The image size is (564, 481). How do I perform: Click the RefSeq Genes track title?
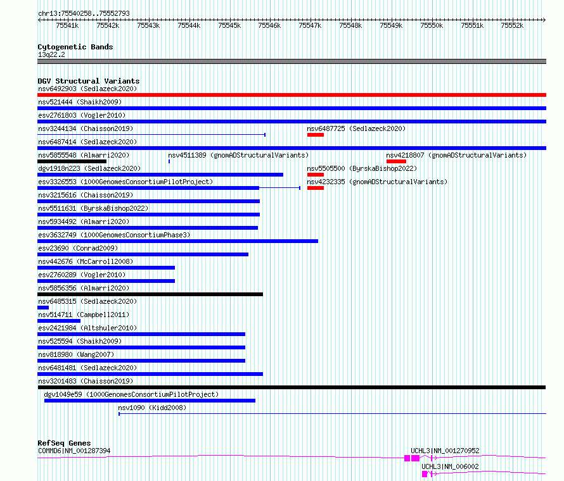(64, 443)
